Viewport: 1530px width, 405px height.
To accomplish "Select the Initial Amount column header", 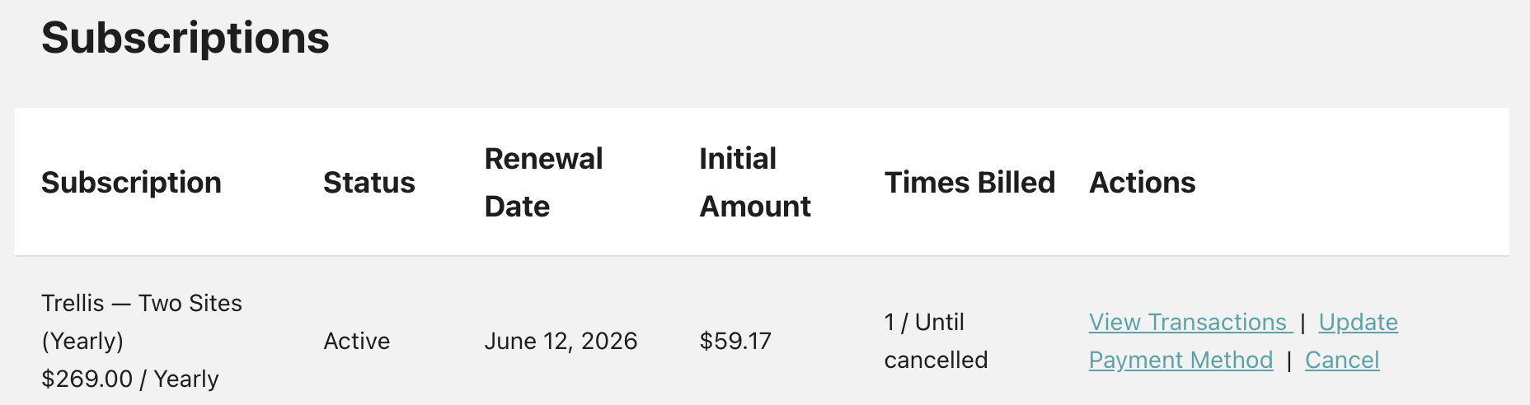I will click(x=754, y=182).
